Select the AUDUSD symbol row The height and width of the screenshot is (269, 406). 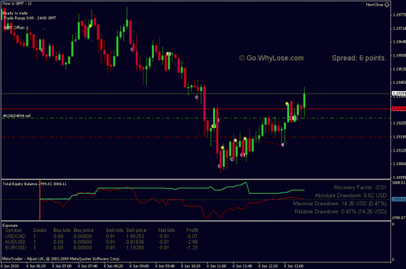(101, 242)
